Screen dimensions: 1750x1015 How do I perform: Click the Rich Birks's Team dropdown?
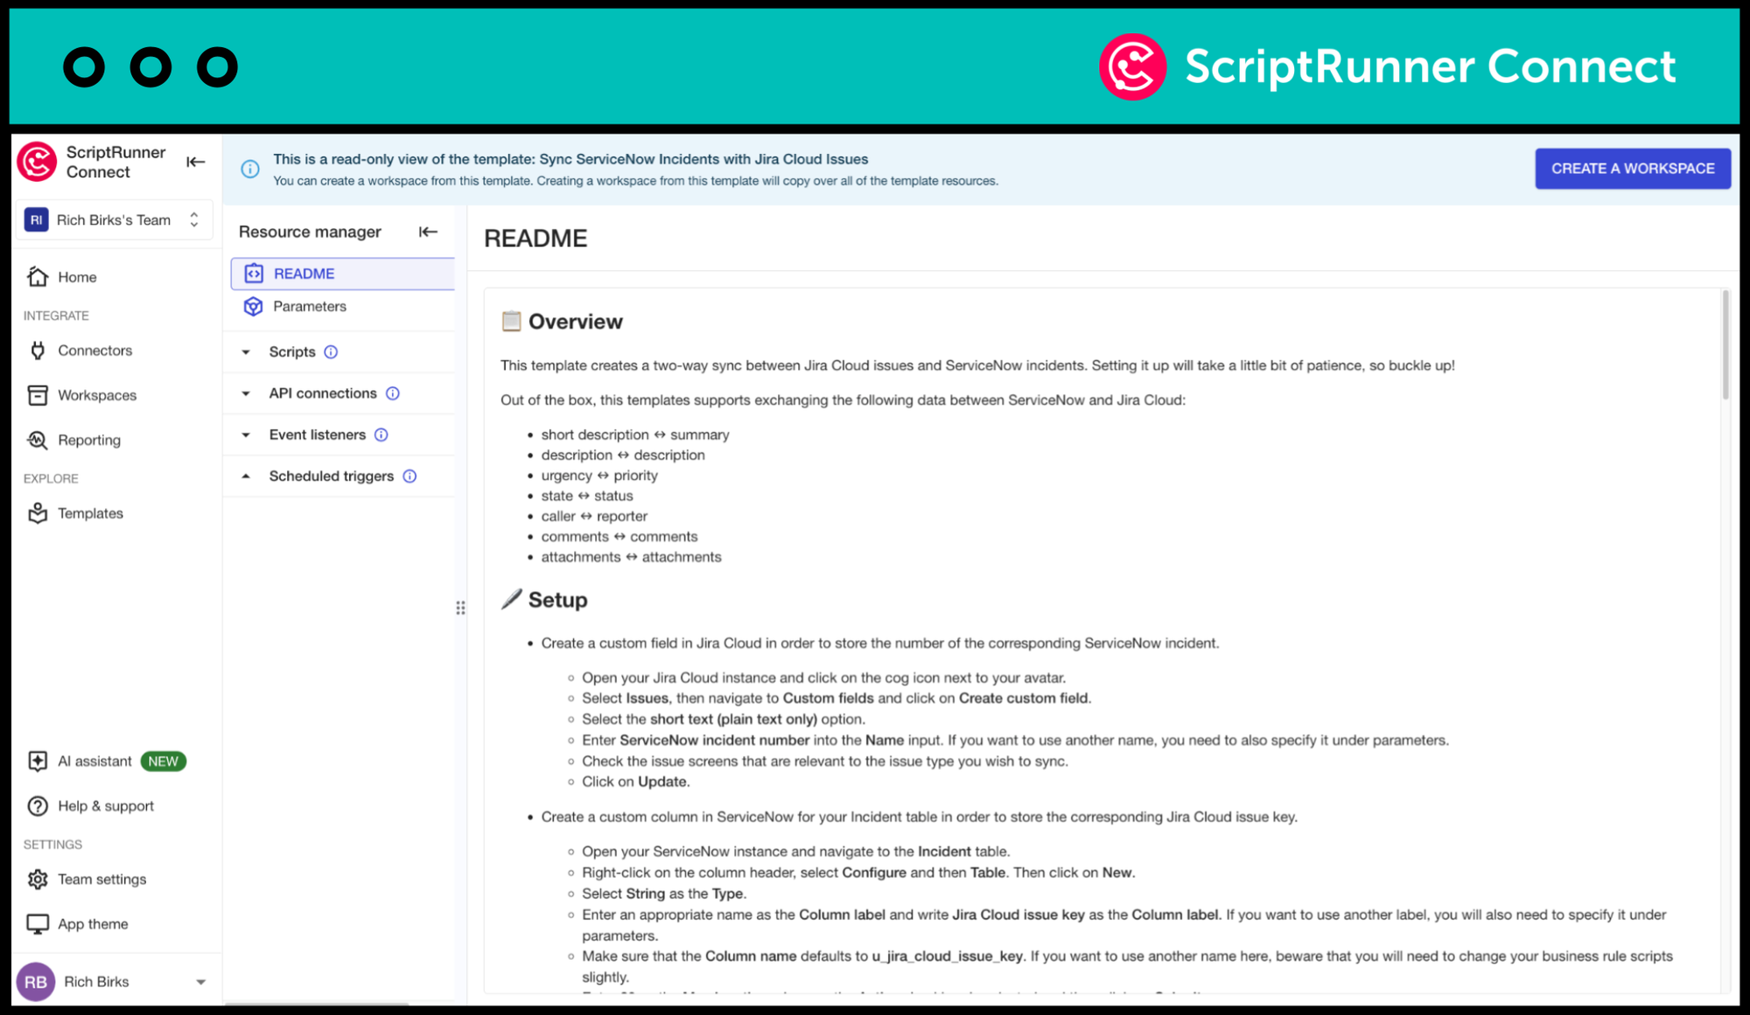click(111, 220)
